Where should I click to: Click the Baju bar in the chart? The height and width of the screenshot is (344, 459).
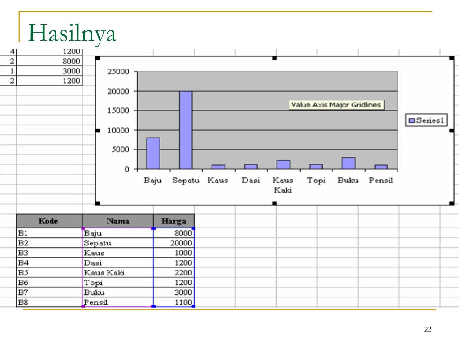[153, 153]
